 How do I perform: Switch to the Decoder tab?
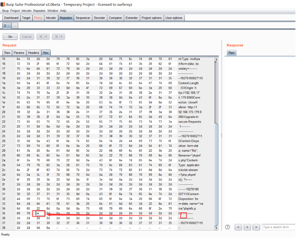point(100,18)
